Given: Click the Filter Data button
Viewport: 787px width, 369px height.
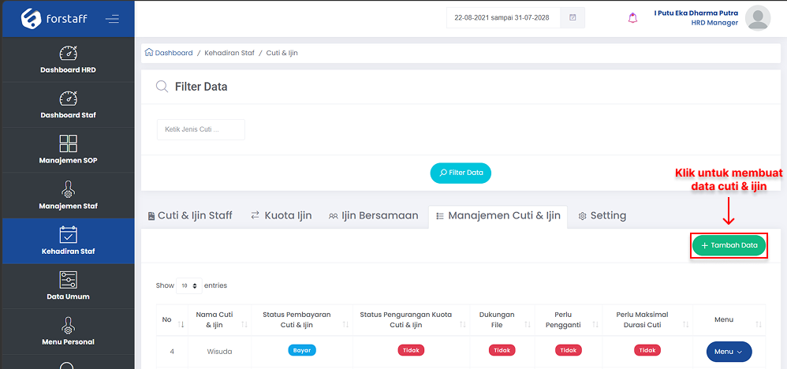Looking at the screenshot, I should point(461,173).
